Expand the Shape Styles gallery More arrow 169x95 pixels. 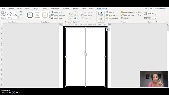tap(50, 18)
